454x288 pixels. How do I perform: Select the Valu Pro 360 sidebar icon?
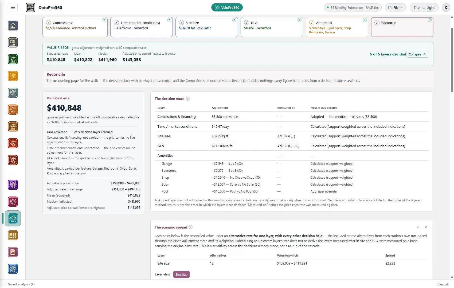click(x=13, y=218)
